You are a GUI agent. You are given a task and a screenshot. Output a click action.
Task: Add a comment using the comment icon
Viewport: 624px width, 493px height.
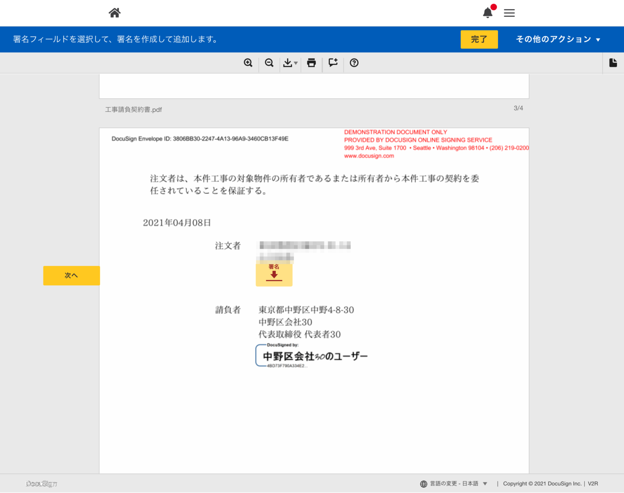[333, 63]
